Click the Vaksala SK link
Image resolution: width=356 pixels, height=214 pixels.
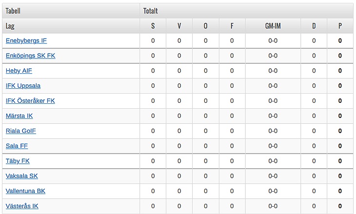pos(21,176)
